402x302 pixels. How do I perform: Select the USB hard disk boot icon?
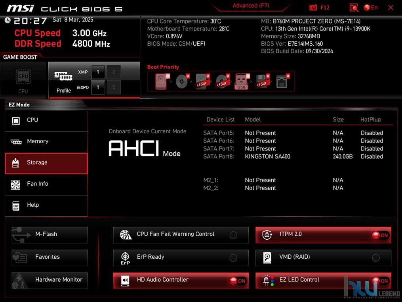click(202, 81)
